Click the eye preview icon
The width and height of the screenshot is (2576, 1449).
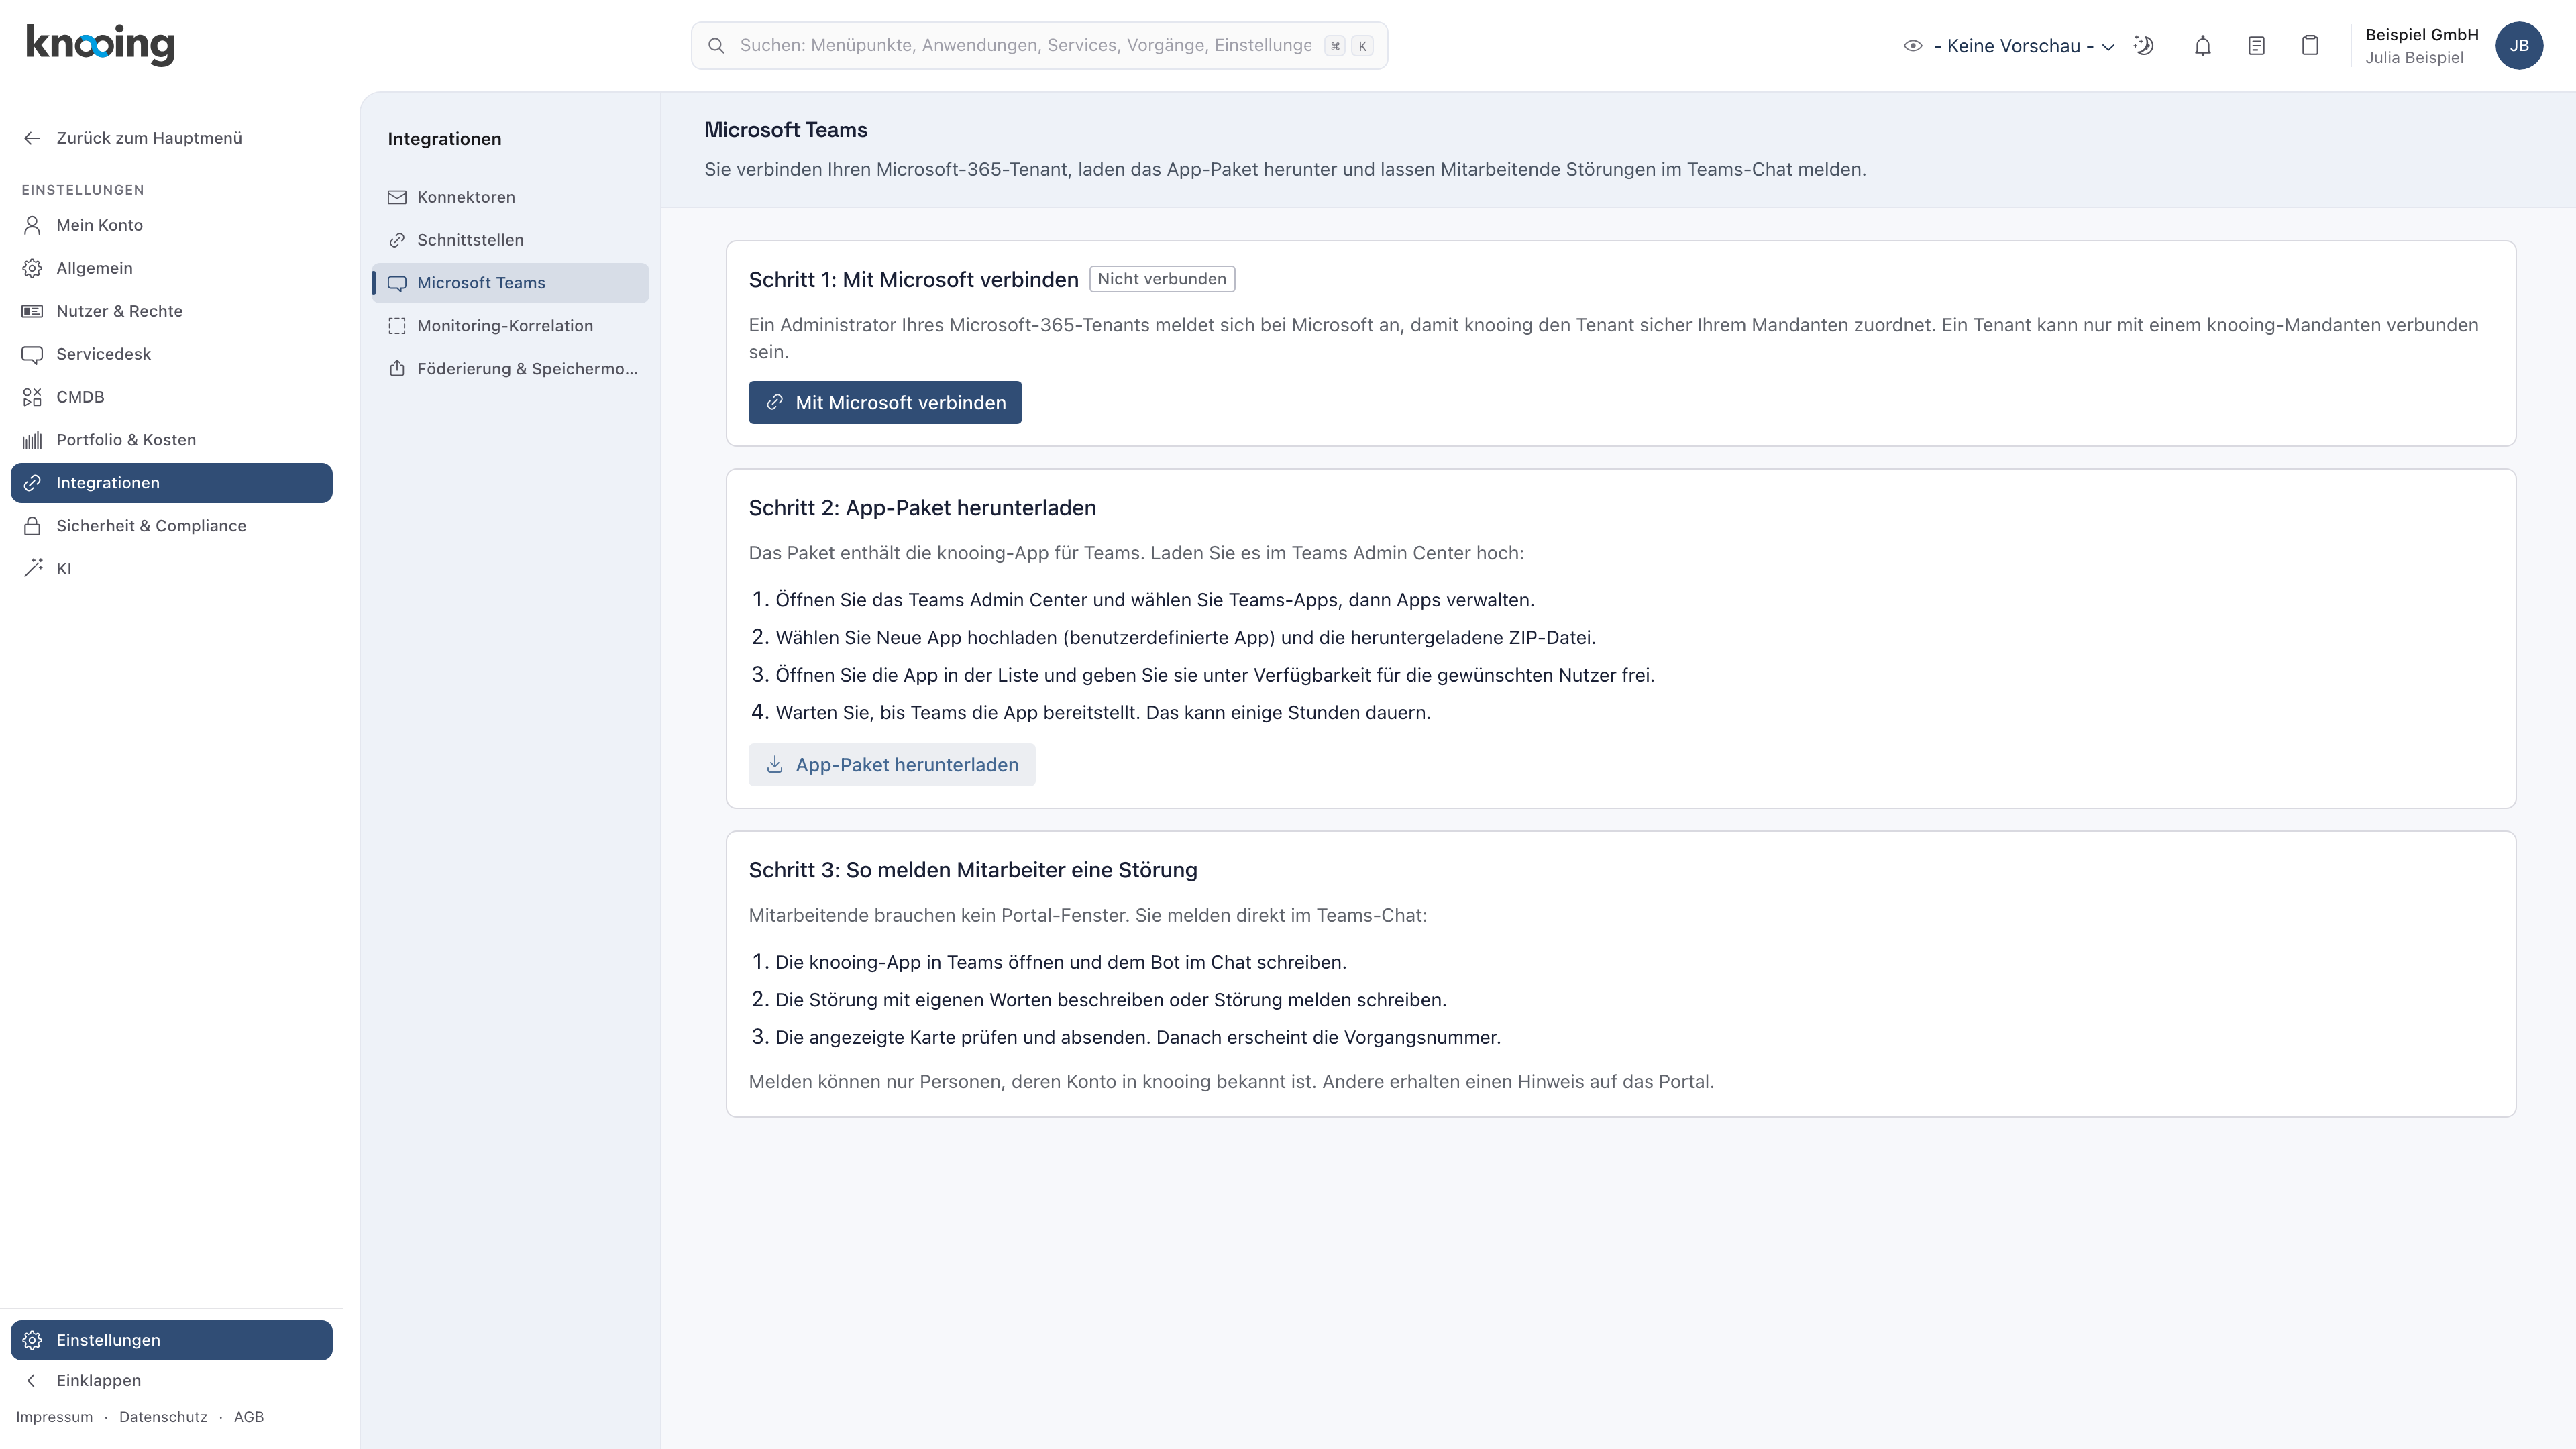tap(1913, 46)
